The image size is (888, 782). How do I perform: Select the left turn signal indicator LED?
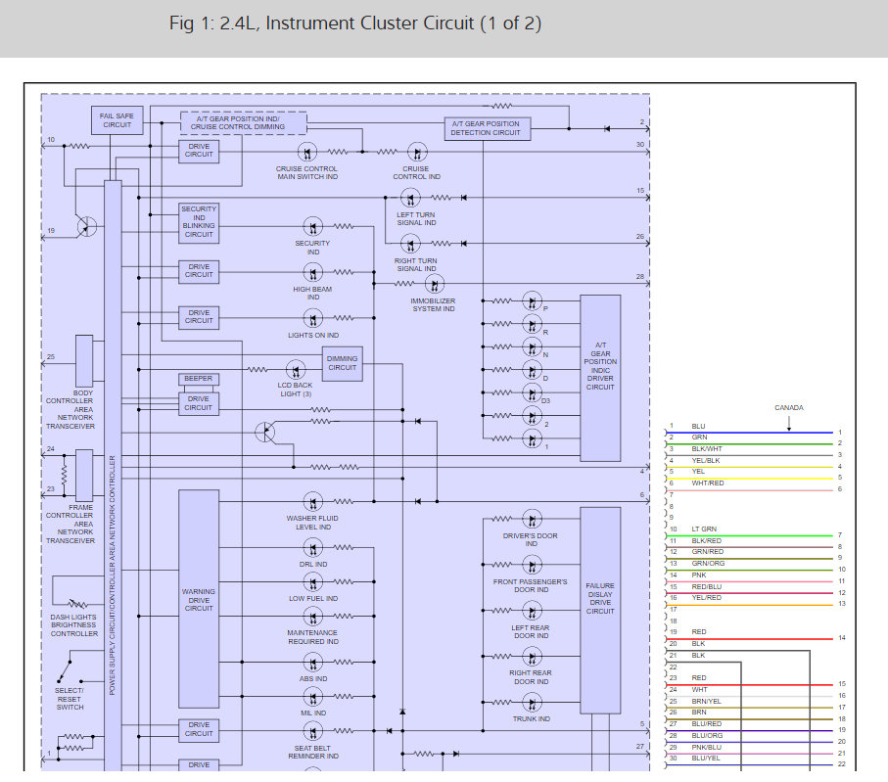410,198
